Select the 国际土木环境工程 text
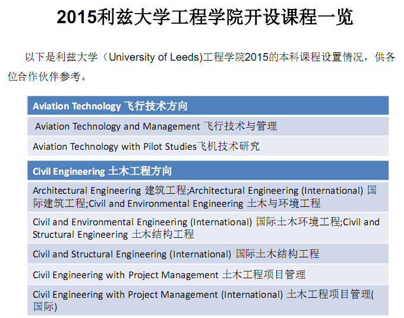404x318 pixels. click(x=298, y=222)
